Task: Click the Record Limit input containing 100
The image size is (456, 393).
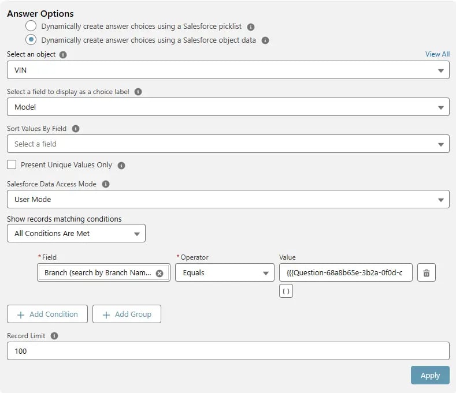Action: point(228,351)
